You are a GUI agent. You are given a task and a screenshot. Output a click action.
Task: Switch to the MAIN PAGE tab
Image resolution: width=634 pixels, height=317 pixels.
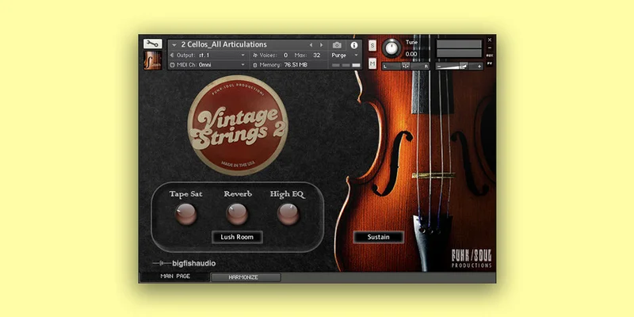pyautogui.click(x=175, y=277)
